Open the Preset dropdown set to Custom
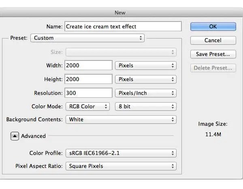The image size is (243, 189). [x=87, y=38]
